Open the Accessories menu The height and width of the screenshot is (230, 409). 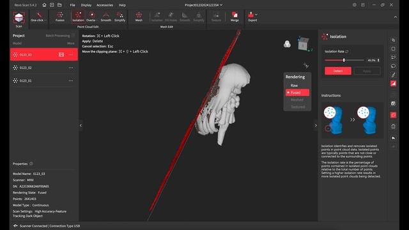pyautogui.click(x=105, y=5)
